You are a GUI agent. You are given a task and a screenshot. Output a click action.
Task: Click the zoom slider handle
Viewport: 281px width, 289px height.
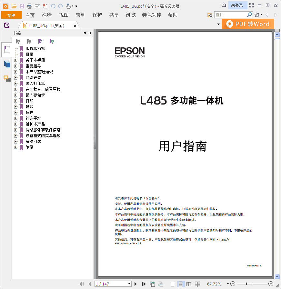tap(246, 284)
